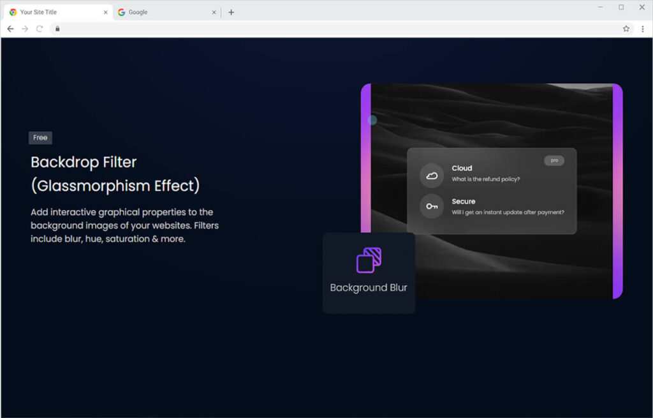Viewport: 653px width, 418px height.
Task: Switch to the Google tab
Action: [x=159, y=12]
